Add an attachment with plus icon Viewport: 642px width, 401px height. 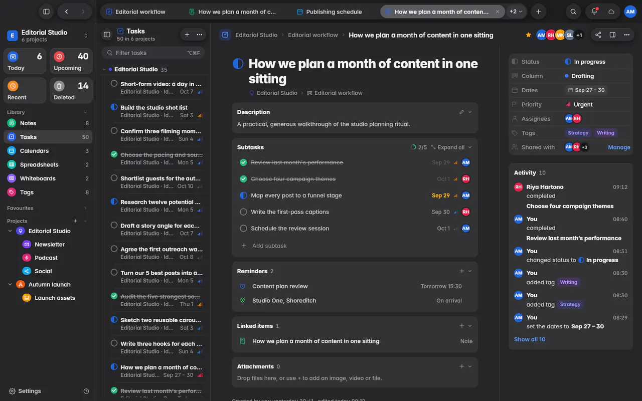point(461,366)
